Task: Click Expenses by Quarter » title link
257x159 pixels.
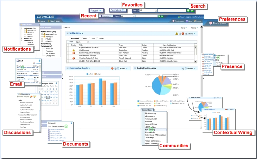Action: click(x=80, y=68)
